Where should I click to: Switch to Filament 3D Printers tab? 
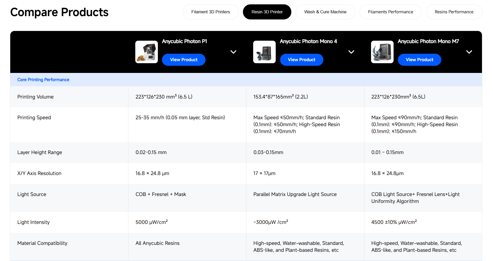pyautogui.click(x=211, y=12)
